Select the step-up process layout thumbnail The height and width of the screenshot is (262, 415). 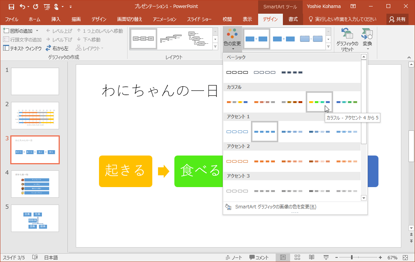point(171,39)
